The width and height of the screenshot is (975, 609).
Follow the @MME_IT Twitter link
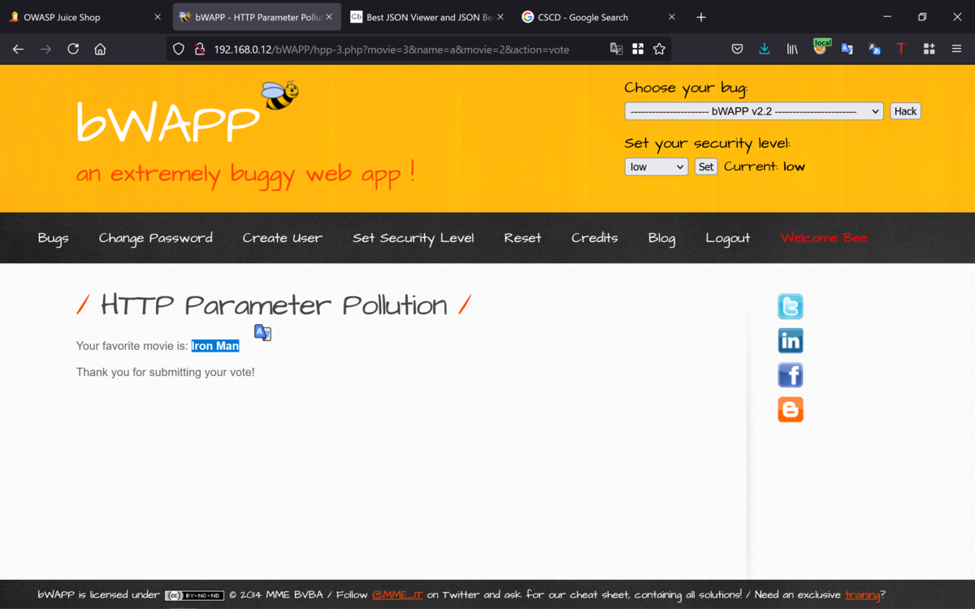click(x=397, y=595)
